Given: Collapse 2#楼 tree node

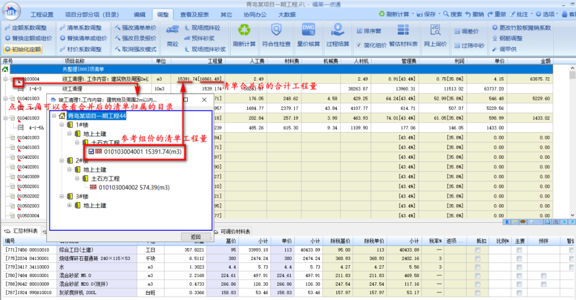Looking at the screenshot, I should tap(62, 160).
